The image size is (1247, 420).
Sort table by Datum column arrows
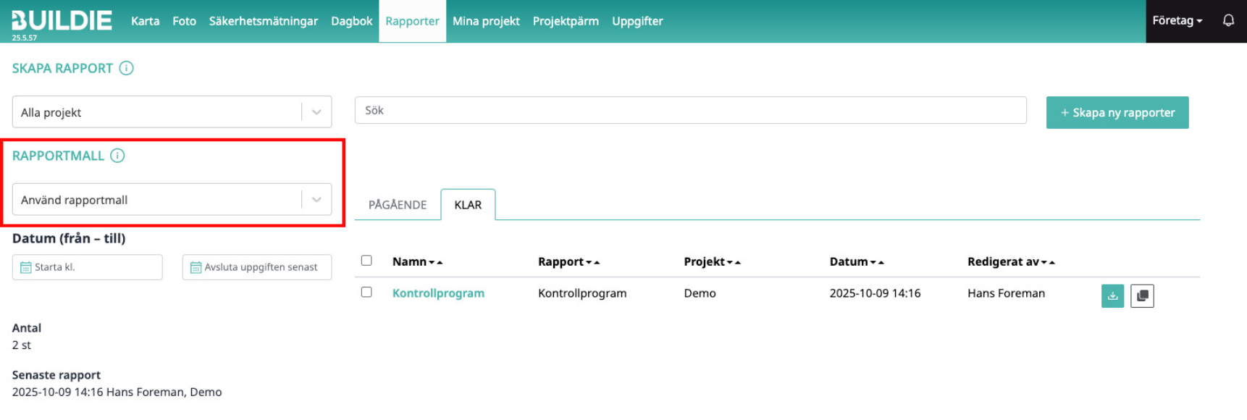pyautogui.click(x=876, y=262)
